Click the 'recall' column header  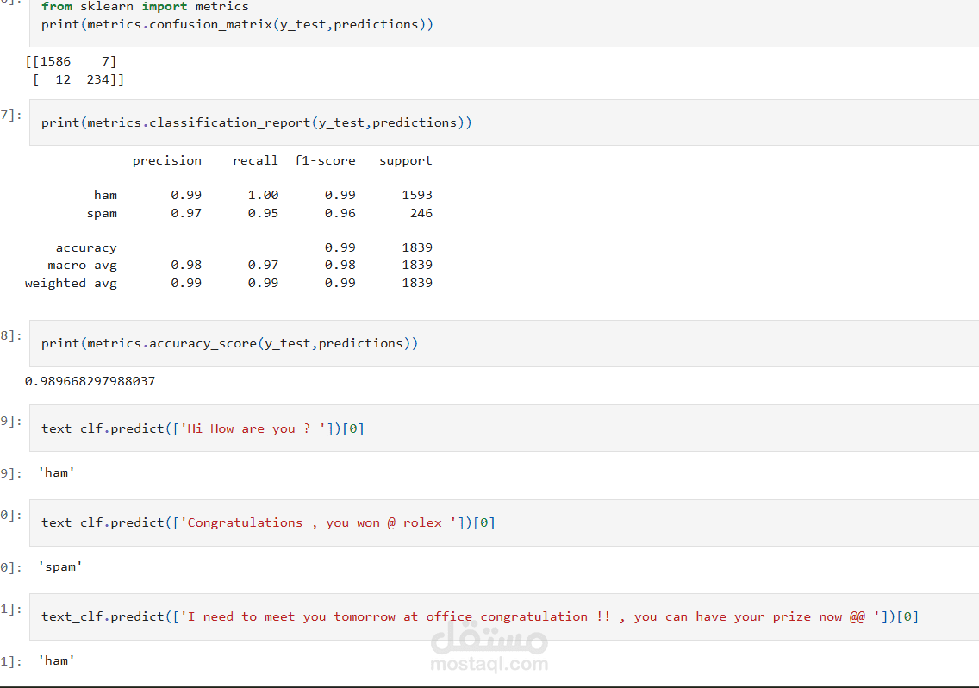pyautogui.click(x=255, y=160)
